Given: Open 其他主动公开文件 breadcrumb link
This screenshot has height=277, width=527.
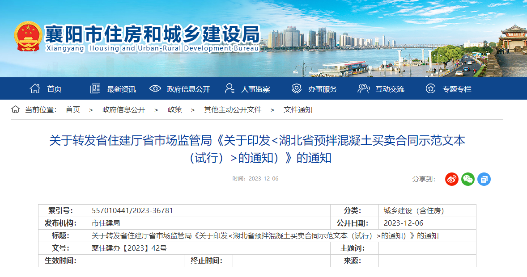Looking at the screenshot, I should [233, 109].
